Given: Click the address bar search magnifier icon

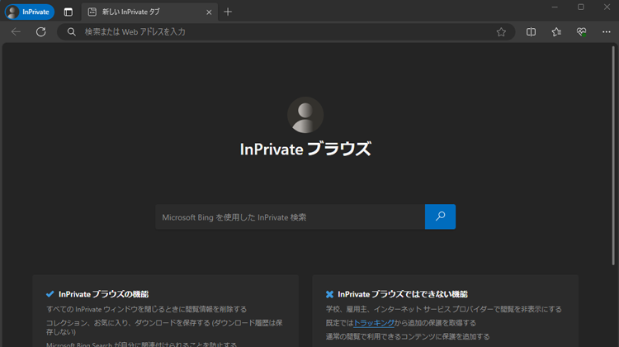Looking at the screenshot, I should pyautogui.click(x=71, y=31).
